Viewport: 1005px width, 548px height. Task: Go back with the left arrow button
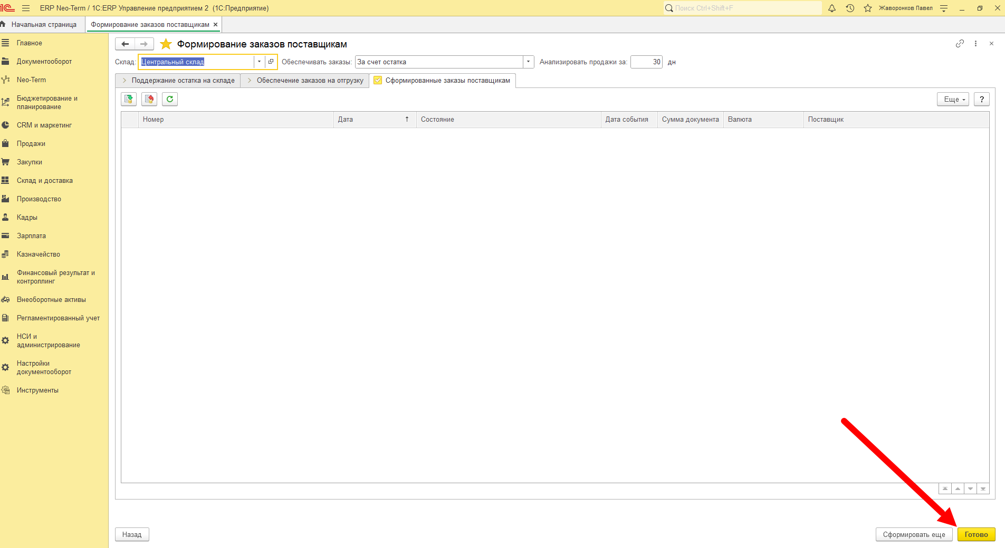(x=125, y=44)
